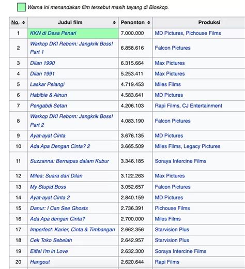Screen dimensions: 245x269
Task: Click the green legend color box
Action: pyautogui.click(x=22, y=7)
